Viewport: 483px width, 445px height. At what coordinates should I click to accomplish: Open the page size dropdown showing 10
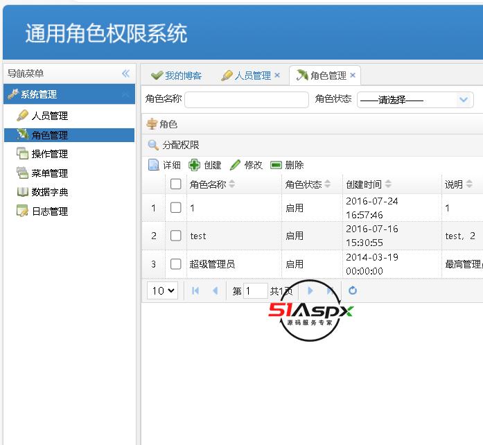[163, 290]
